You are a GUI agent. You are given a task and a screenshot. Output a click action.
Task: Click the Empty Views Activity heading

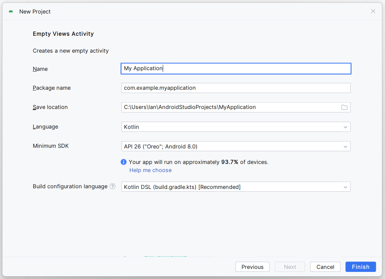[63, 34]
